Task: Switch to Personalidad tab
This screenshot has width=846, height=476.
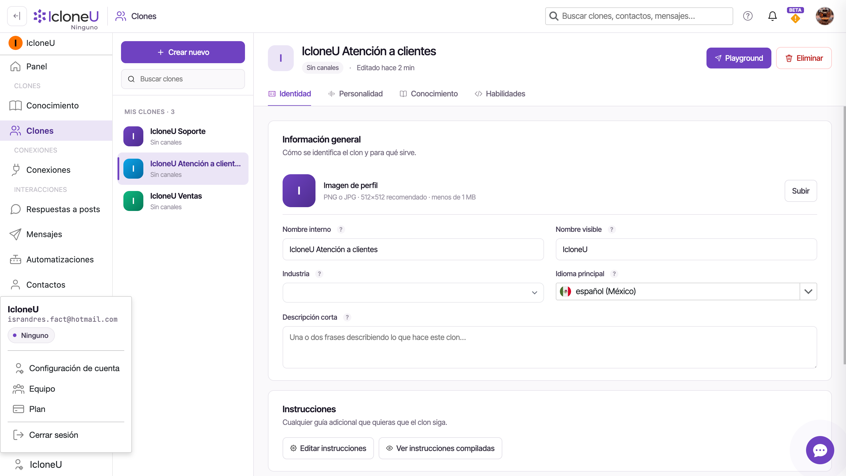Action: click(x=355, y=94)
